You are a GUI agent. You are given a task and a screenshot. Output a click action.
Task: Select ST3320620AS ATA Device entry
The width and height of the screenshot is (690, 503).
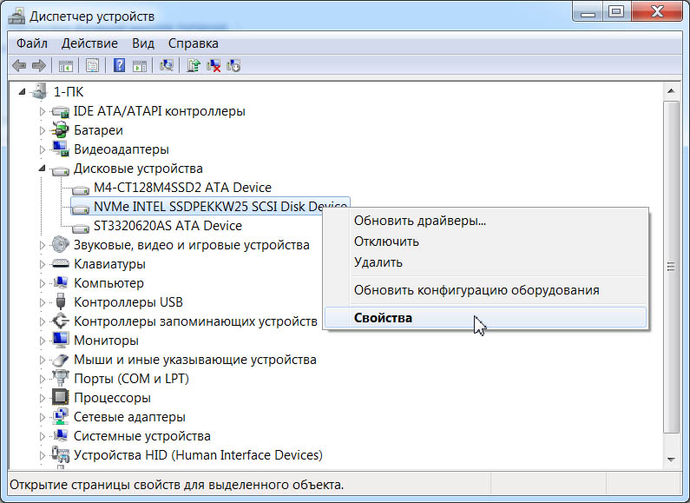click(x=168, y=226)
